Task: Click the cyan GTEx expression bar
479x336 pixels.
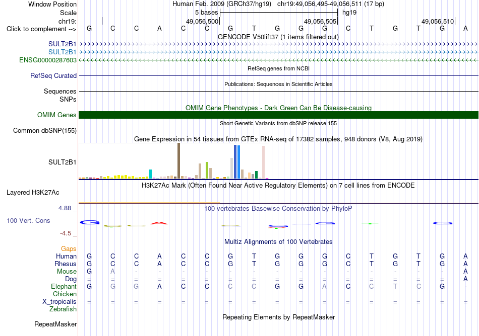Action: point(150,174)
